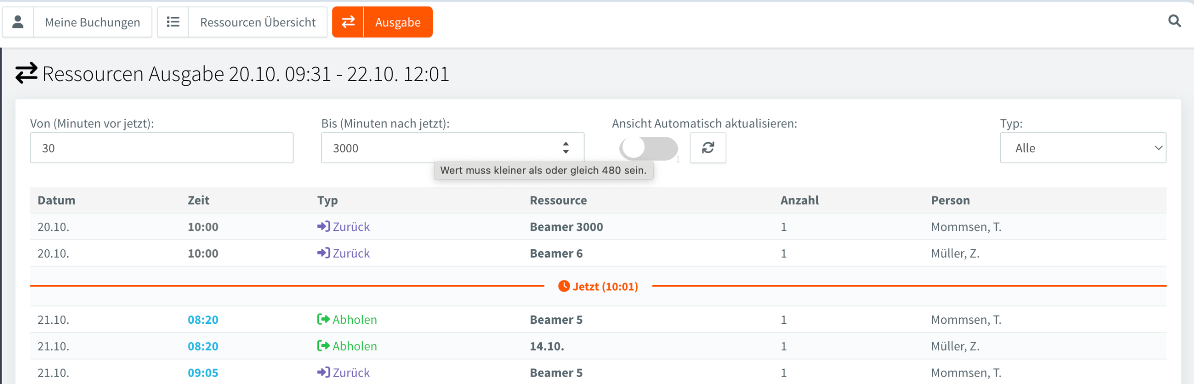The image size is (1194, 384).
Task: Click the list icon beside Ressourcen Übersicht
Action: 173,22
